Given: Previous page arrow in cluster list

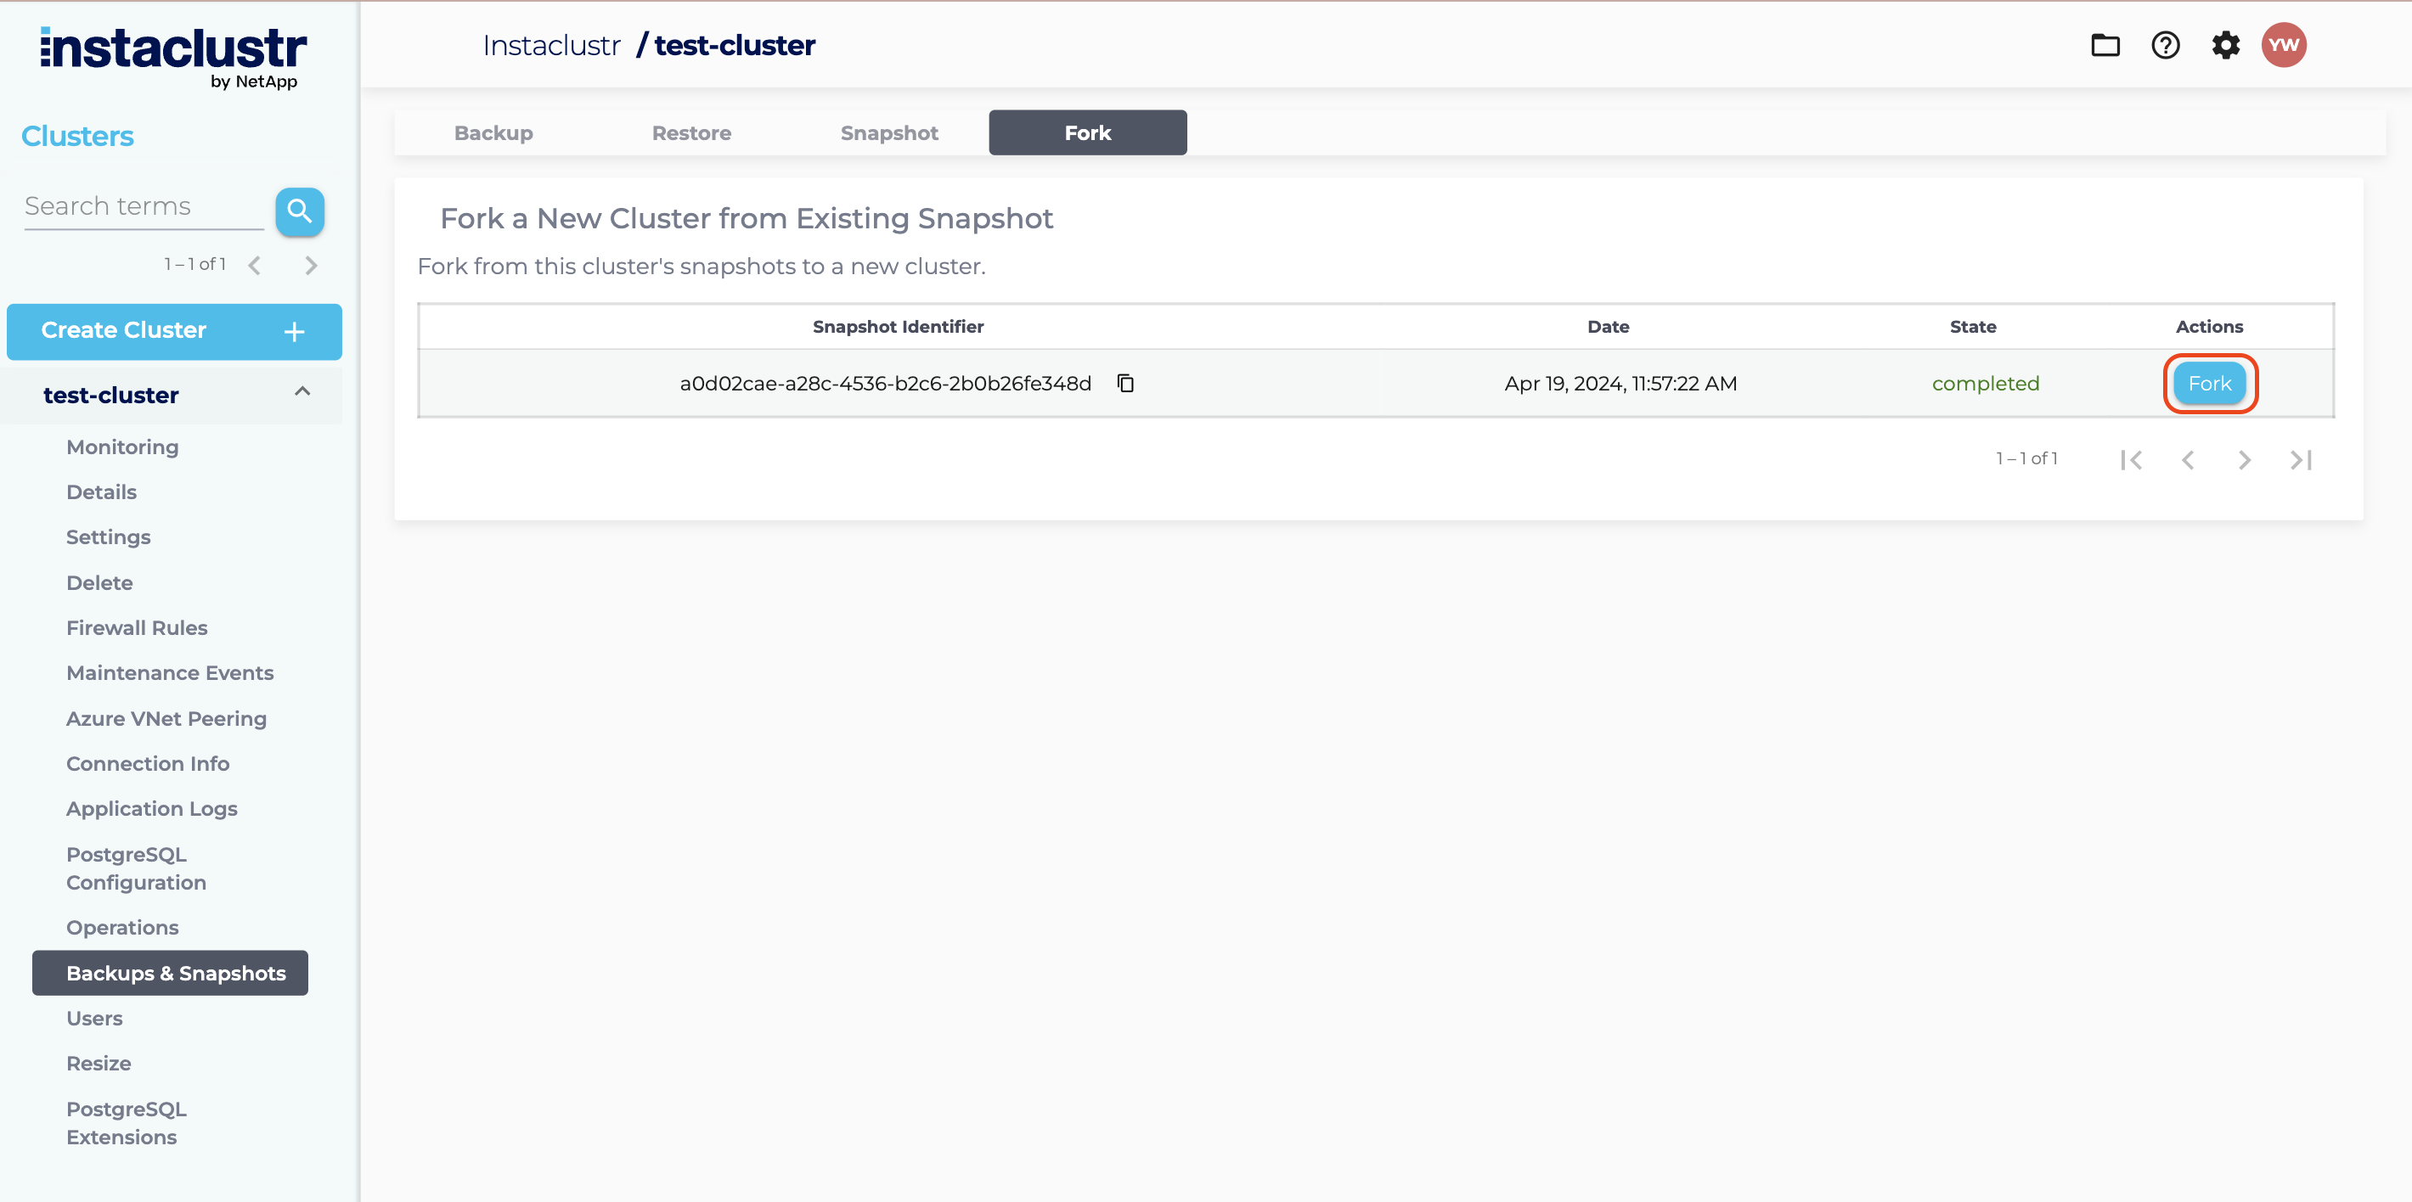Looking at the screenshot, I should tap(255, 266).
